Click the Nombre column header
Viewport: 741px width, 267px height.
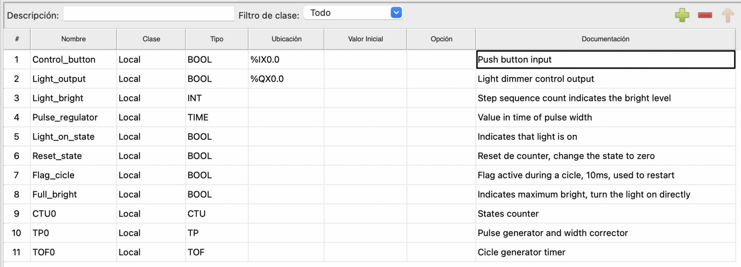pos(73,39)
